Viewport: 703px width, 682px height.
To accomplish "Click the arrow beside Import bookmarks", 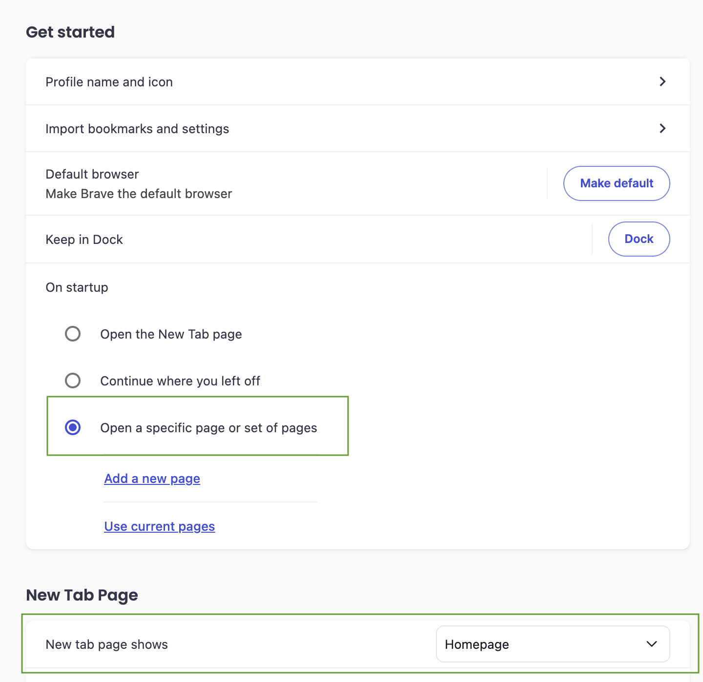I will pyautogui.click(x=662, y=128).
